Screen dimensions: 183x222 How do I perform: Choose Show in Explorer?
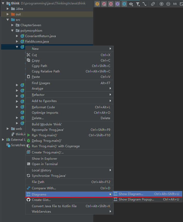(69, 159)
